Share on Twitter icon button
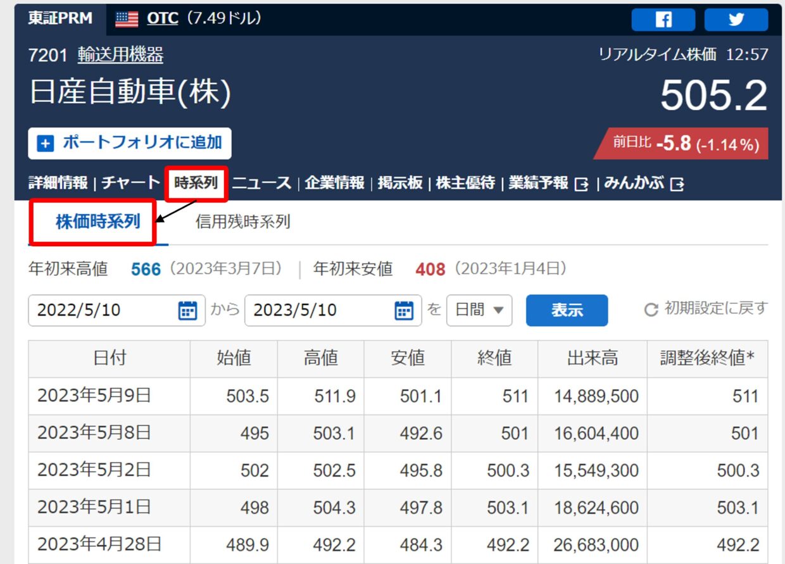This screenshot has height=564, width=785. [736, 20]
